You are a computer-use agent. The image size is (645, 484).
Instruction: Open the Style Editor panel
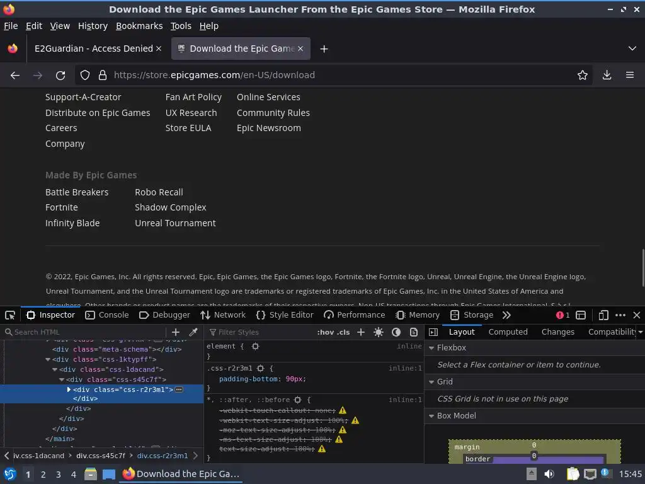(x=285, y=315)
